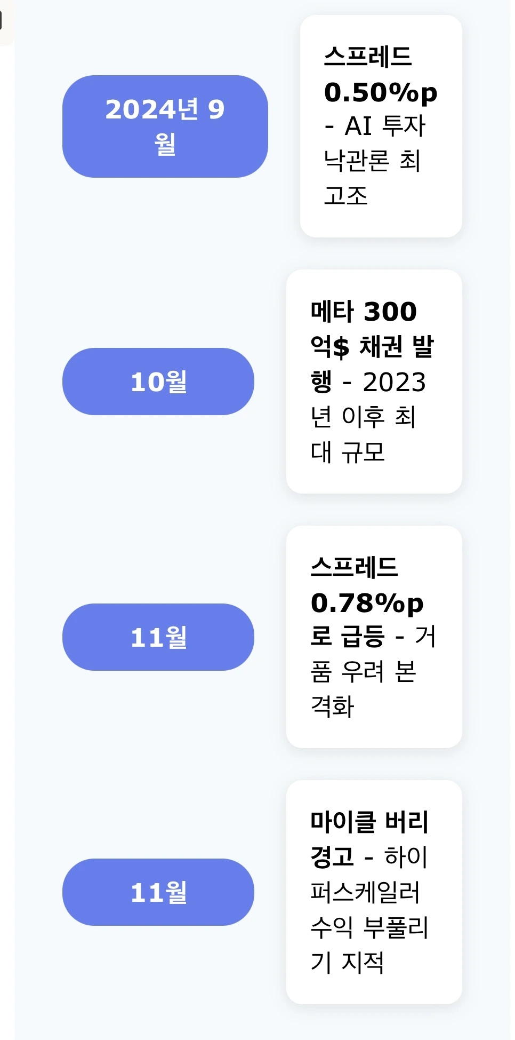The image size is (515, 1040).
Task: Select the 11월 pill beside 마이클 버리 card
Action: [158, 892]
